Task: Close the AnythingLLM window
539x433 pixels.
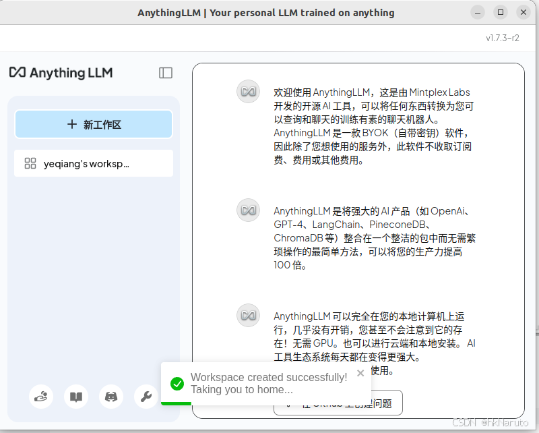Action: [524, 12]
